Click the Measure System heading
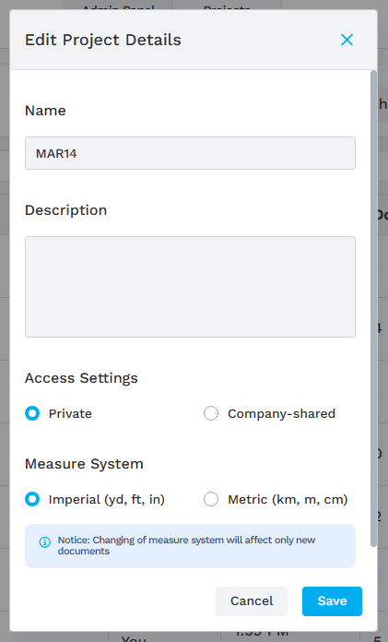The width and height of the screenshot is (388, 642). [x=84, y=464]
